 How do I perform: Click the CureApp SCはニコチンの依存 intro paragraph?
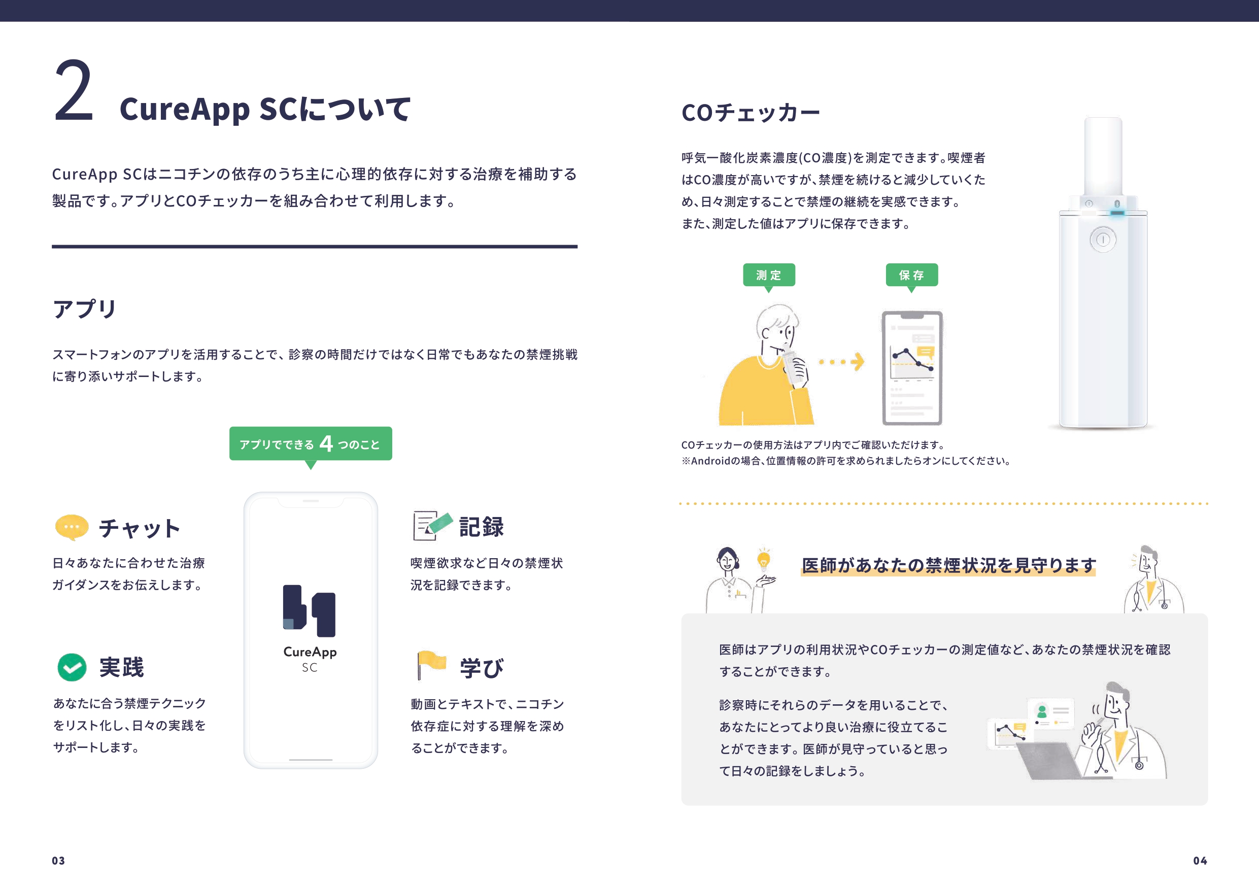315,188
